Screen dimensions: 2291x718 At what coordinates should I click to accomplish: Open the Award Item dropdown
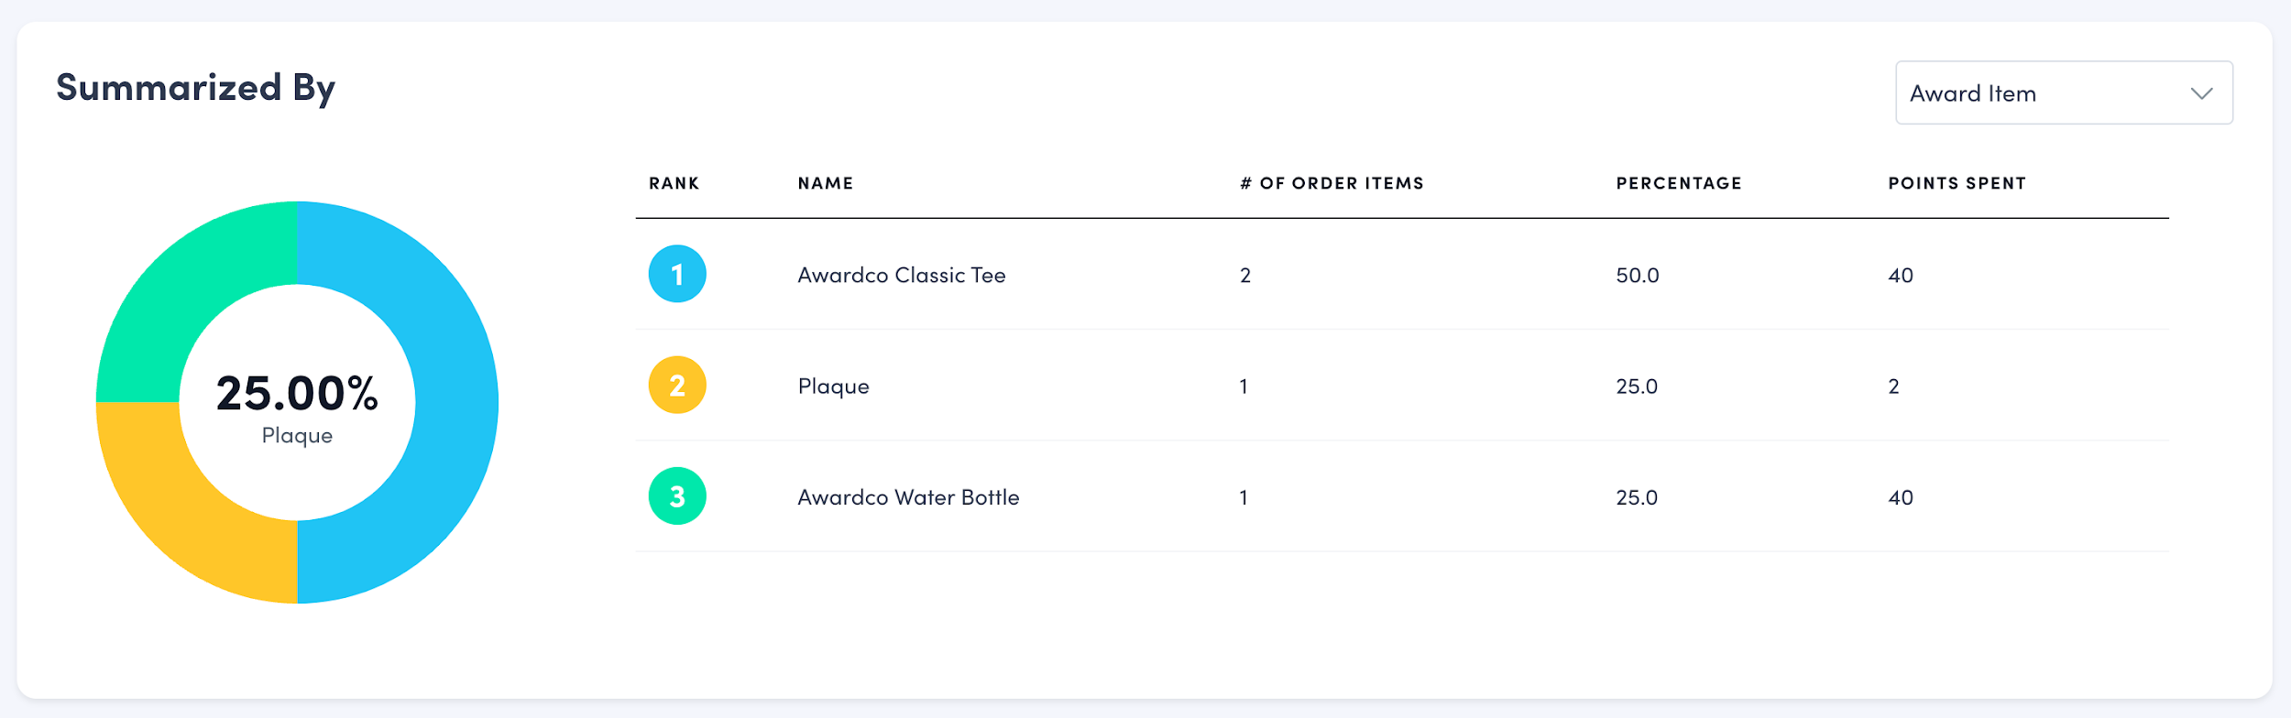coord(2062,92)
